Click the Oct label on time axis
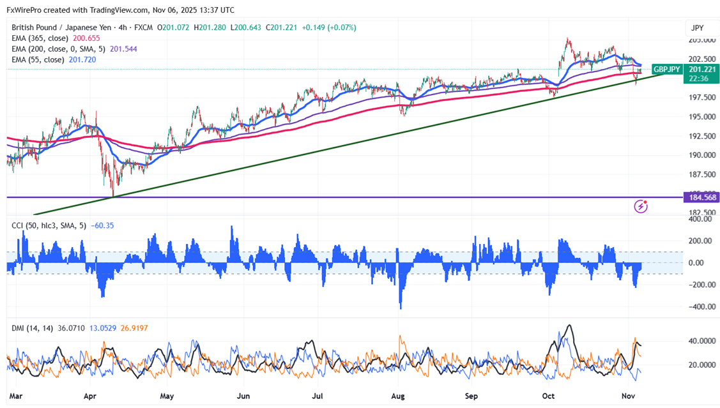Image resolution: width=720 pixels, height=408 pixels. 548,396
